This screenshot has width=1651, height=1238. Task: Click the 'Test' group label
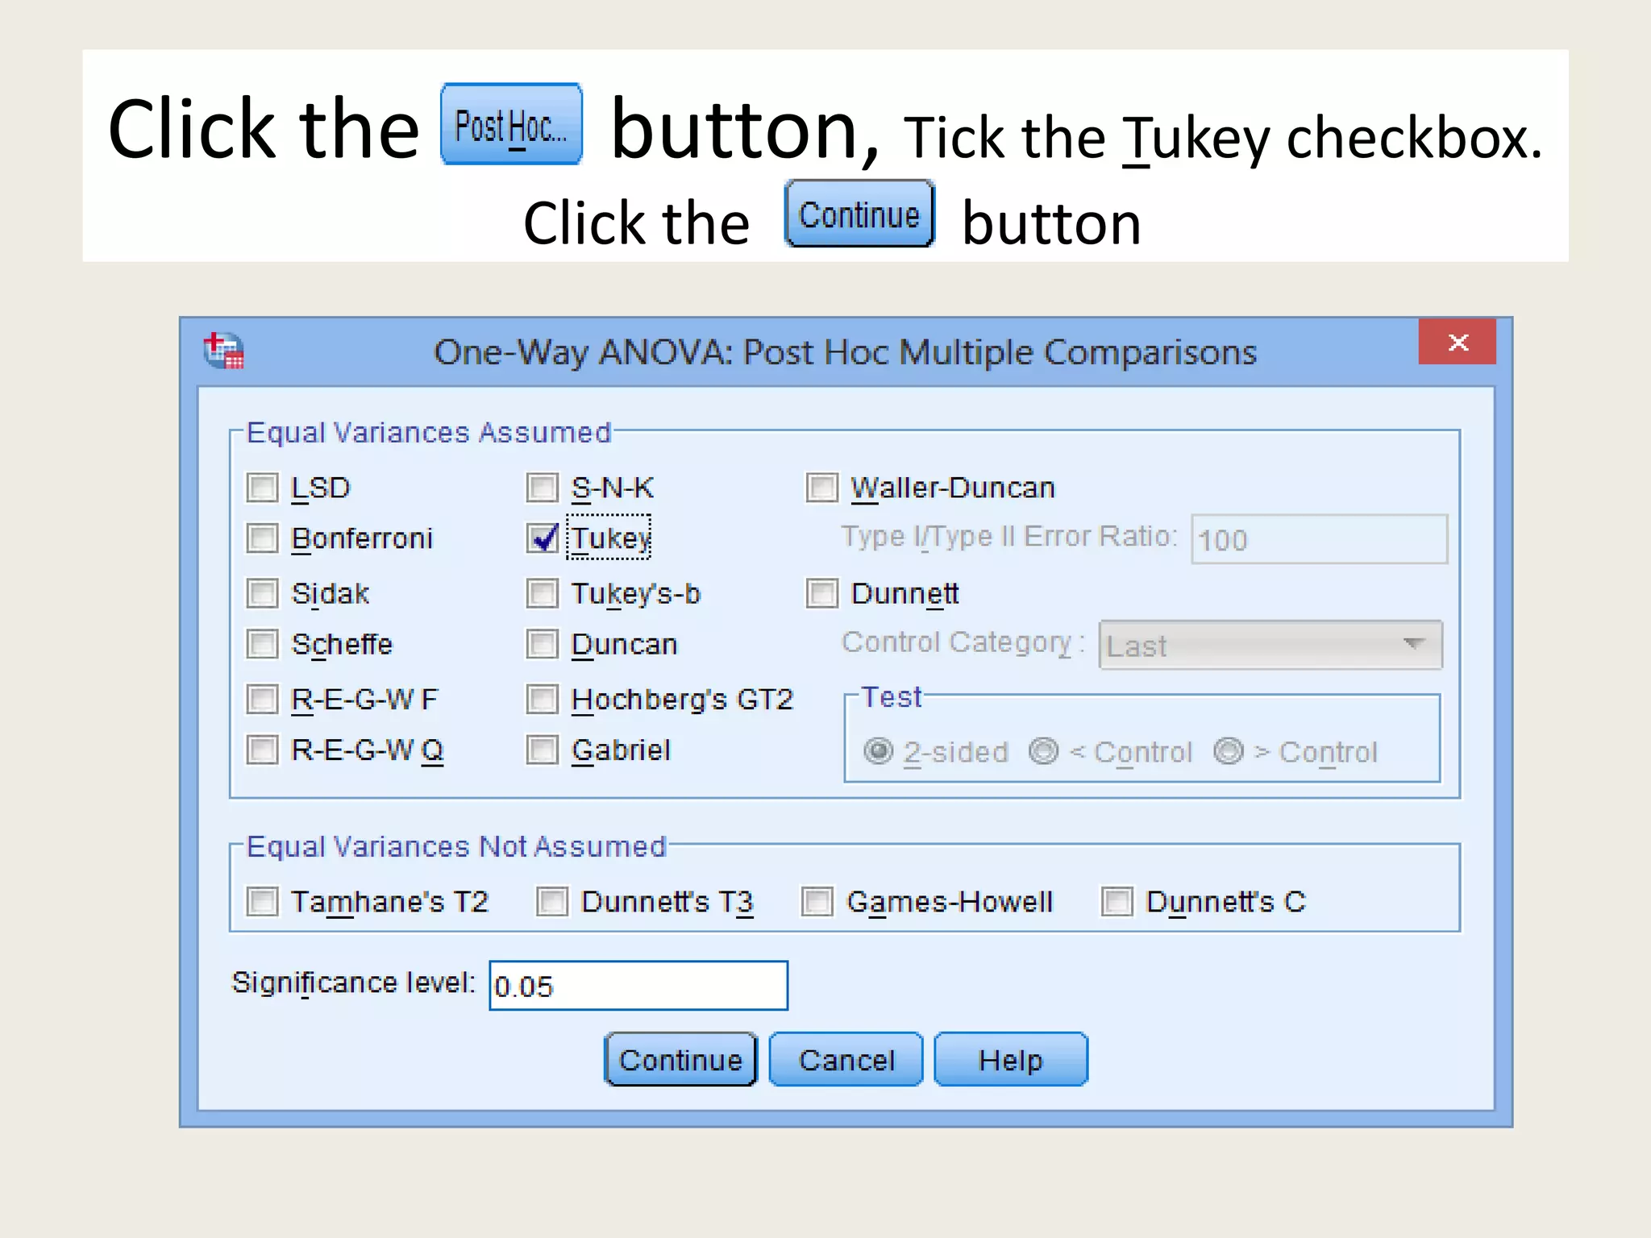click(891, 696)
